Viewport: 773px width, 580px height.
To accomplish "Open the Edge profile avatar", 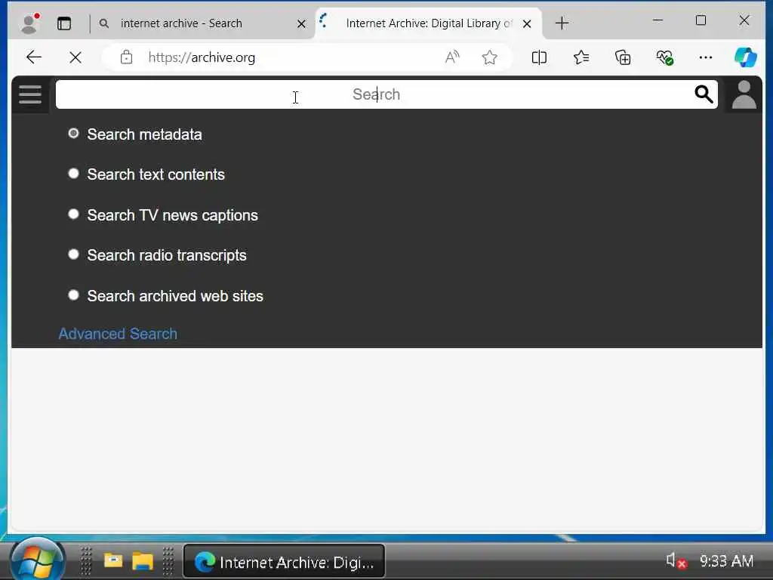I will tap(29, 23).
